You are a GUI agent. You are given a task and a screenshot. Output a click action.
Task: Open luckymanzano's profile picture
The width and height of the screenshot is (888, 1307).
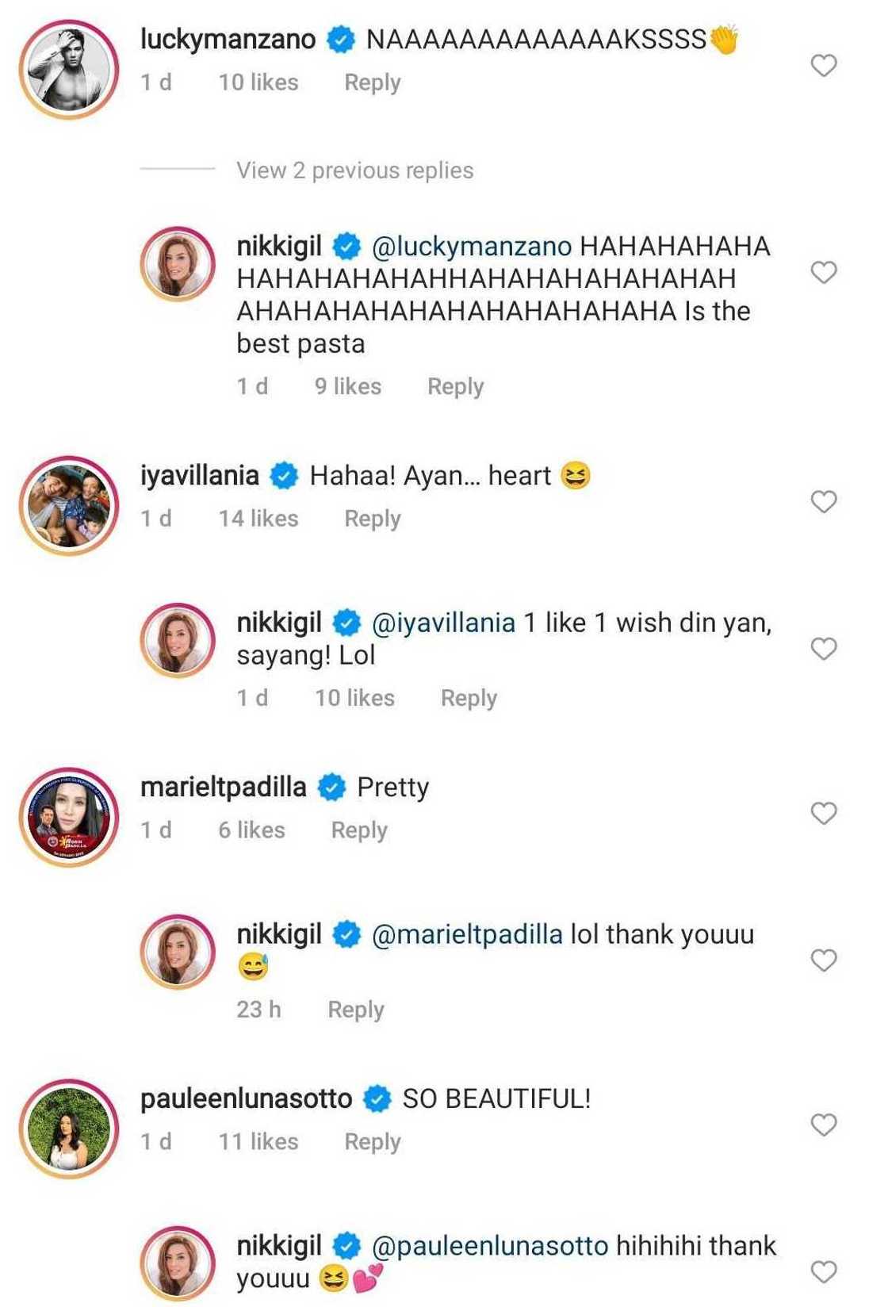click(x=70, y=69)
